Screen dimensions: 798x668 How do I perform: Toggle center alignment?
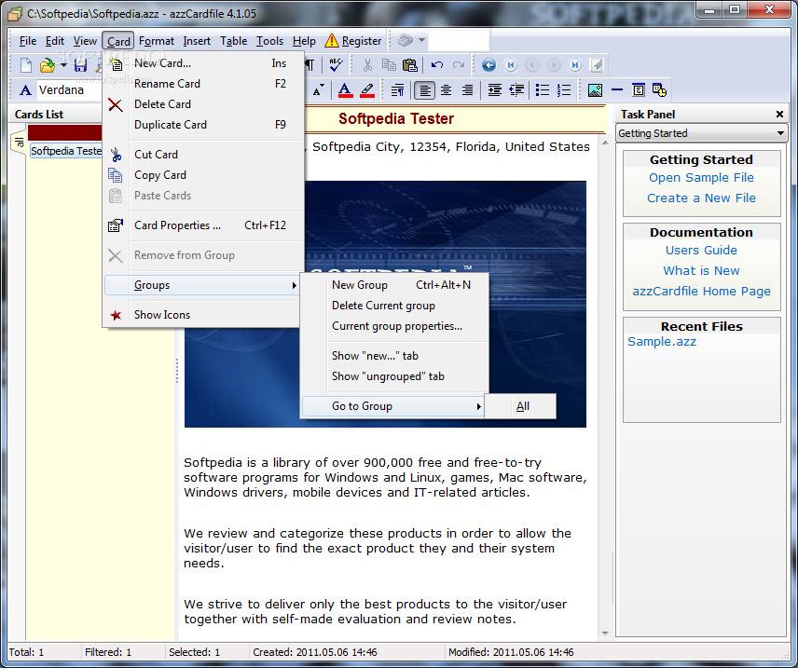[447, 90]
